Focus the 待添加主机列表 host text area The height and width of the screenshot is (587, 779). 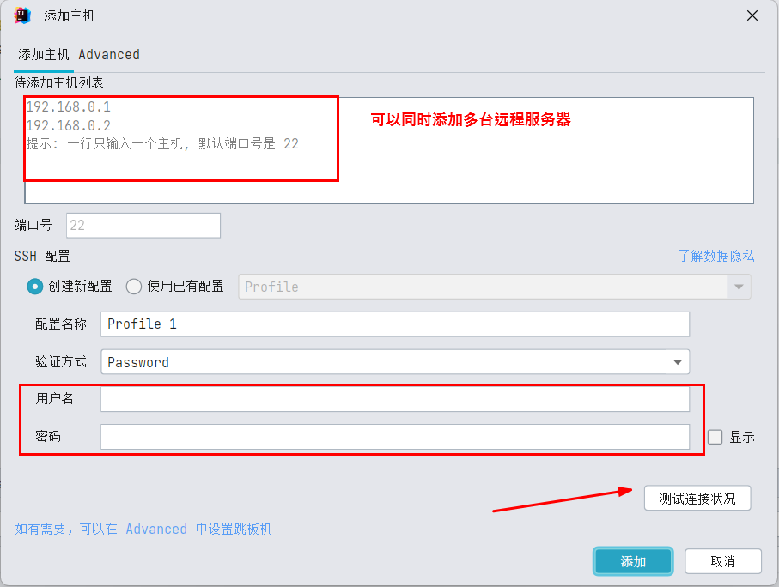coord(389,150)
